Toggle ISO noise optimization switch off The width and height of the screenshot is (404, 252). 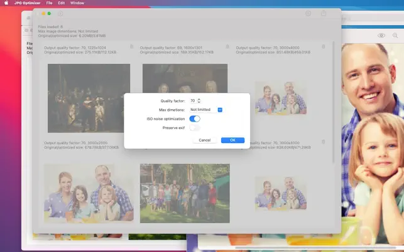coord(195,119)
